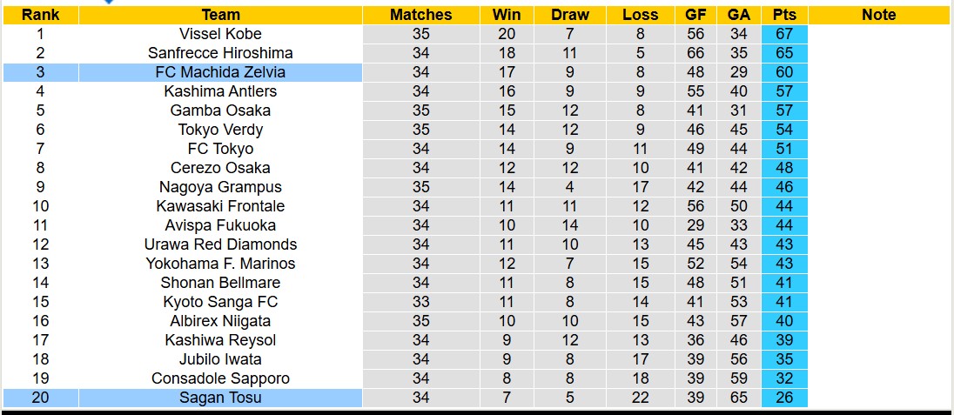Click the Pts column header
The image size is (954, 415).
coord(783,15)
